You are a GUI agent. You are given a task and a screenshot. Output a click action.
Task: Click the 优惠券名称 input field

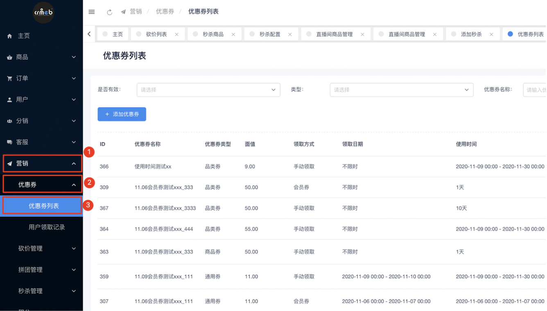[x=535, y=90]
